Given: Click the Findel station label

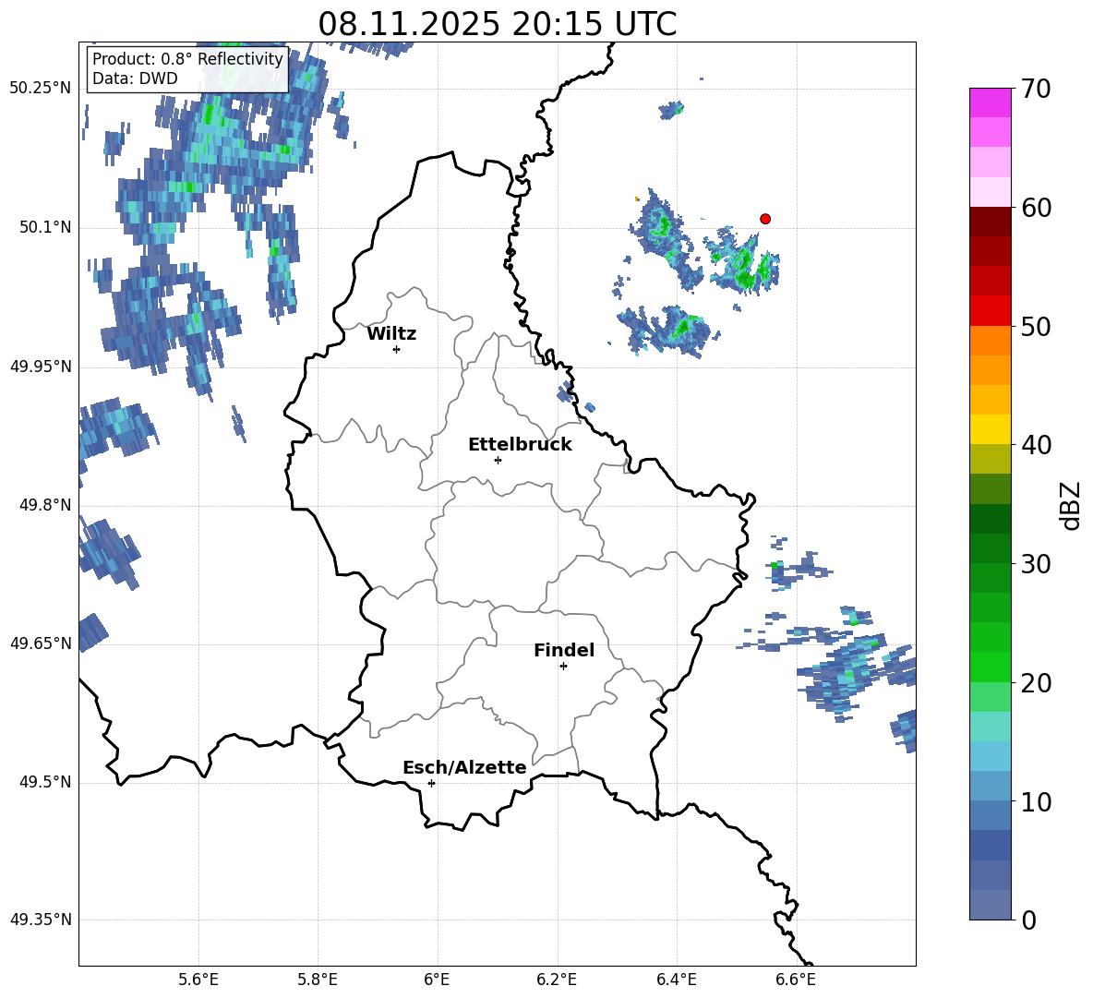Looking at the screenshot, I should point(564,650).
